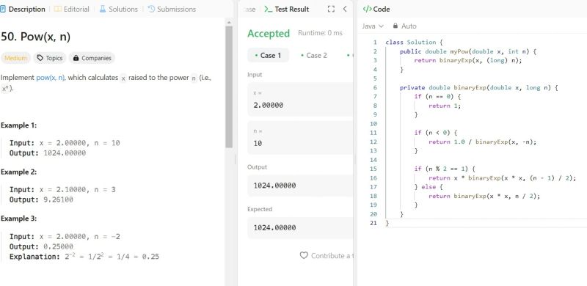This screenshot has width=587, height=286.
Task: Show the Topics tags
Action: point(50,58)
